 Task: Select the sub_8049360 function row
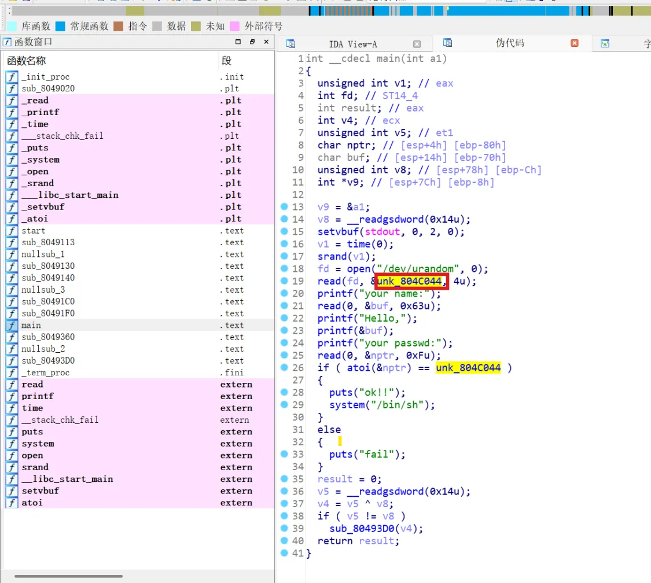tap(139, 337)
